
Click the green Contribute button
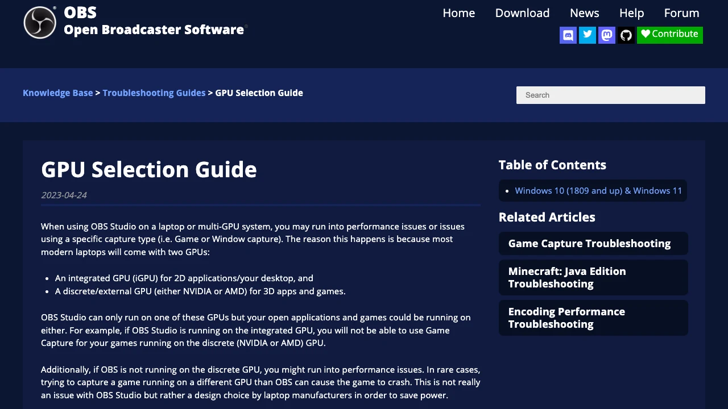click(670, 35)
